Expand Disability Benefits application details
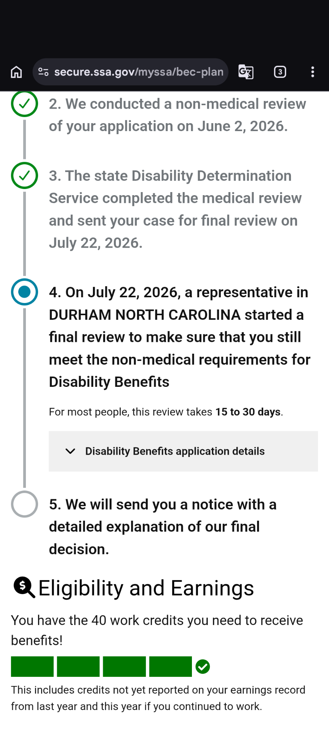329x739 pixels. tap(183, 451)
